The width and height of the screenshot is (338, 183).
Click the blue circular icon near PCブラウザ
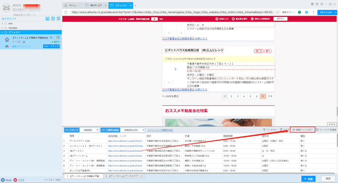306,12
